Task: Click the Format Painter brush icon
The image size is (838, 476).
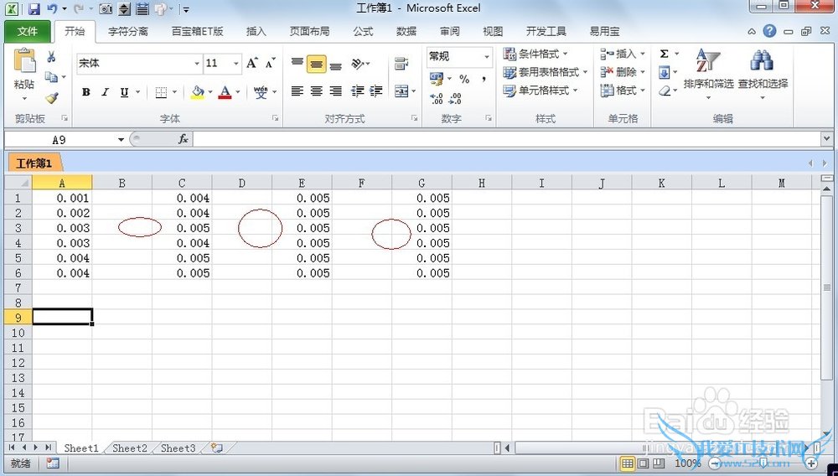Action: pyautogui.click(x=51, y=97)
